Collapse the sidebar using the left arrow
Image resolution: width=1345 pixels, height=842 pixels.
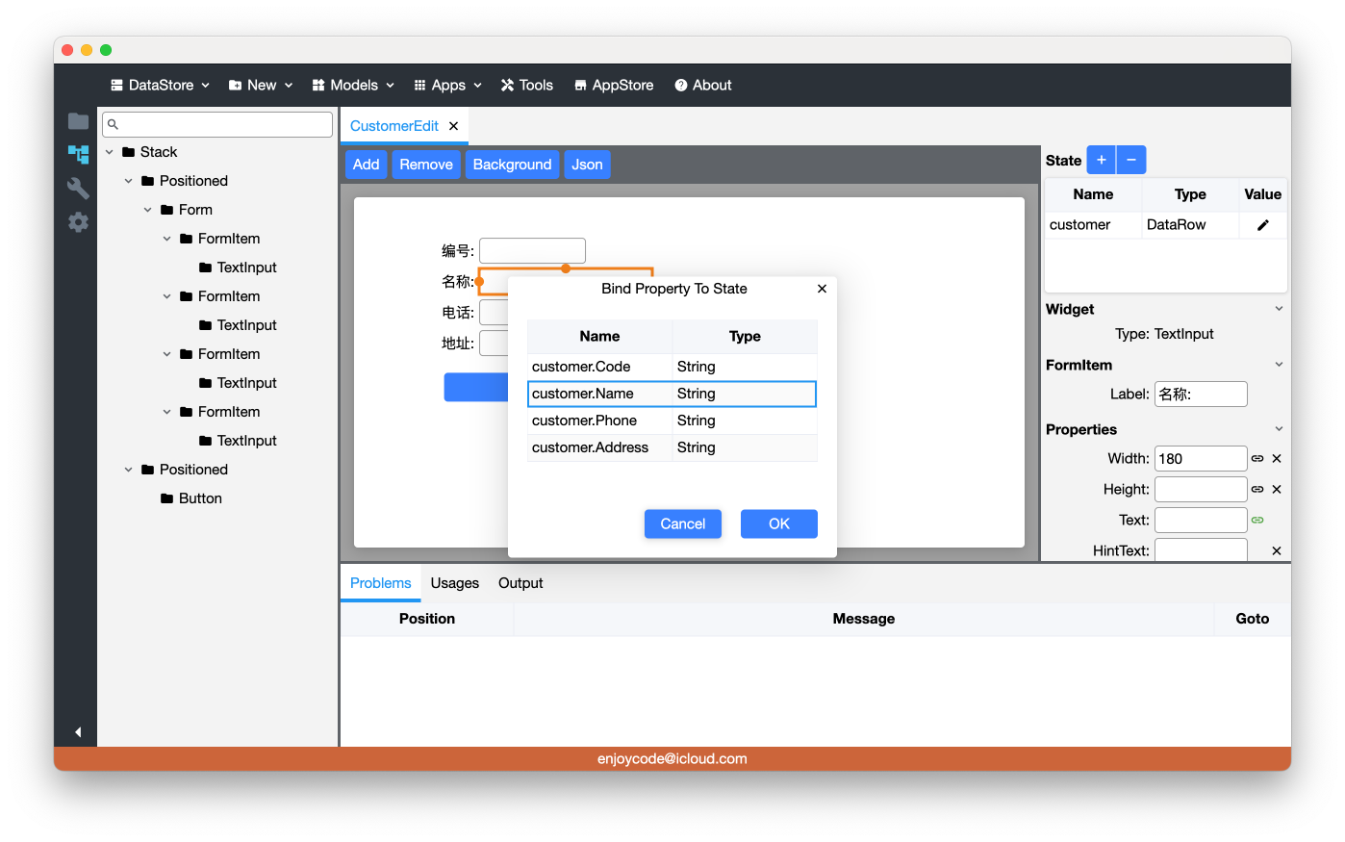[78, 732]
